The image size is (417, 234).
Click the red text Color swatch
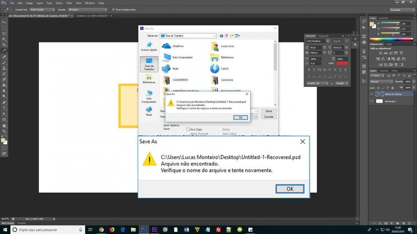(342, 63)
